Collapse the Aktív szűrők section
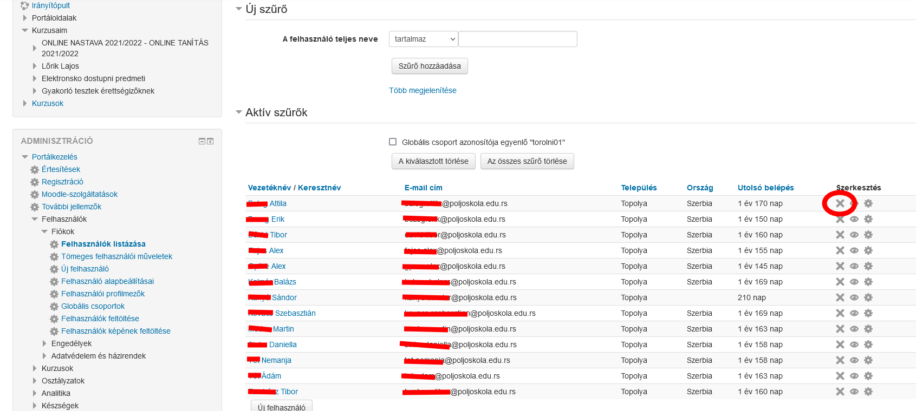The image size is (916, 411). tap(239, 112)
